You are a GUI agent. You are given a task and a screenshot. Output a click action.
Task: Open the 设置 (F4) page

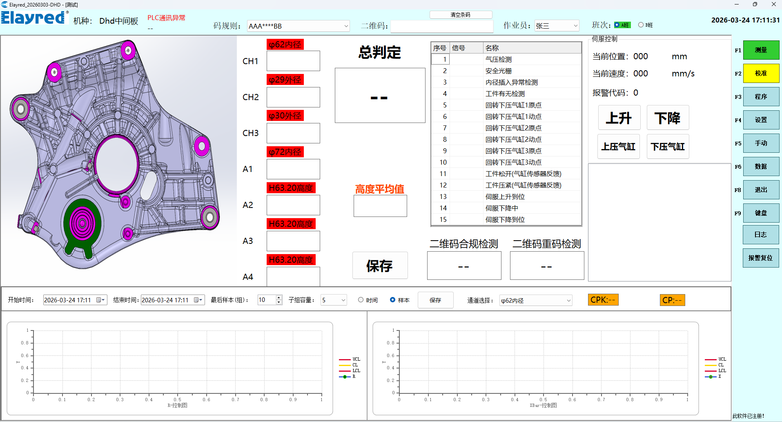pos(761,120)
